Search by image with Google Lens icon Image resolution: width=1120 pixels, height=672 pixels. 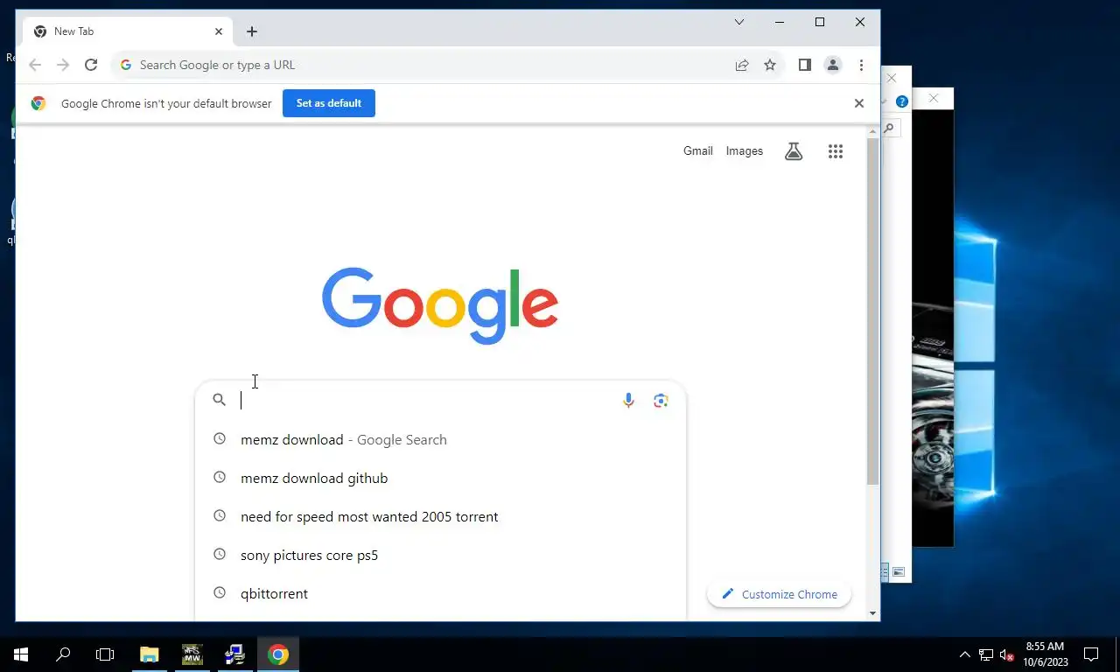661,400
